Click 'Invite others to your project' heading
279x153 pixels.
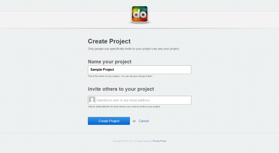pyautogui.click(x=121, y=89)
